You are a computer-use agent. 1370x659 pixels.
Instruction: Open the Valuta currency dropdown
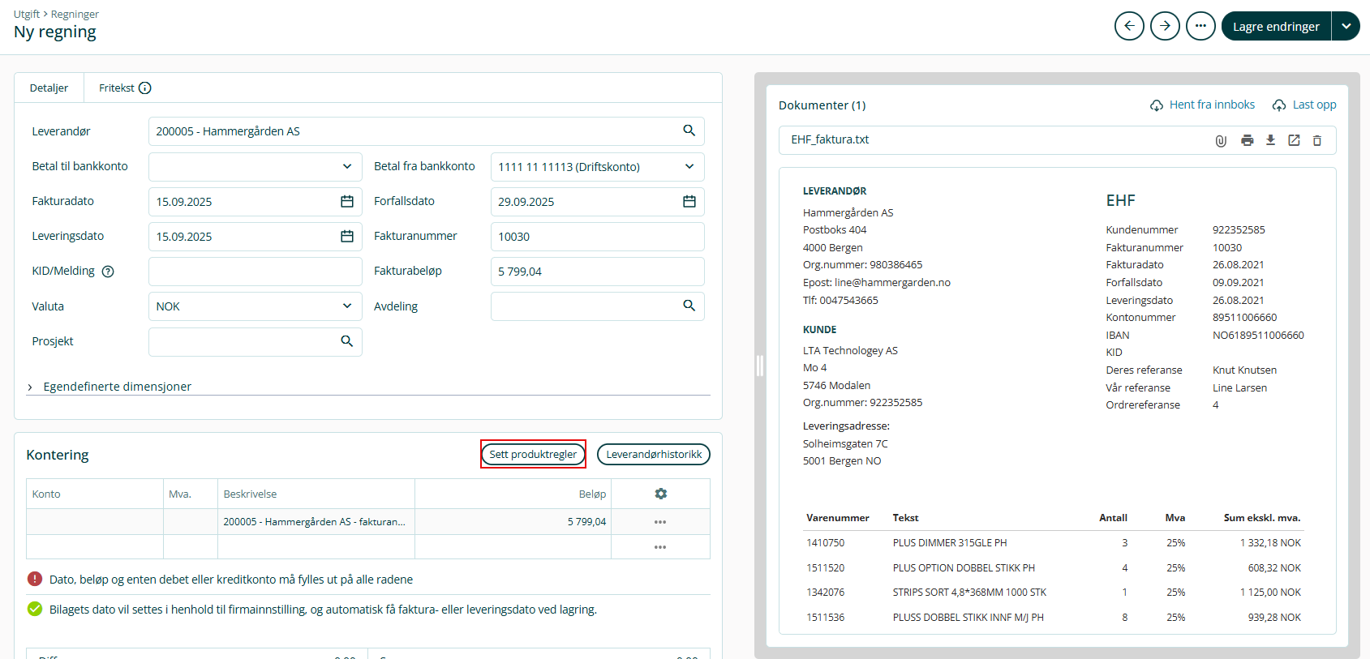[346, 306]
